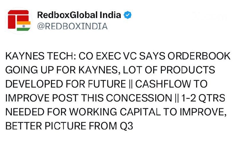Open the RedboxGlobal India display name
The image size is (237, 142).
79,15
